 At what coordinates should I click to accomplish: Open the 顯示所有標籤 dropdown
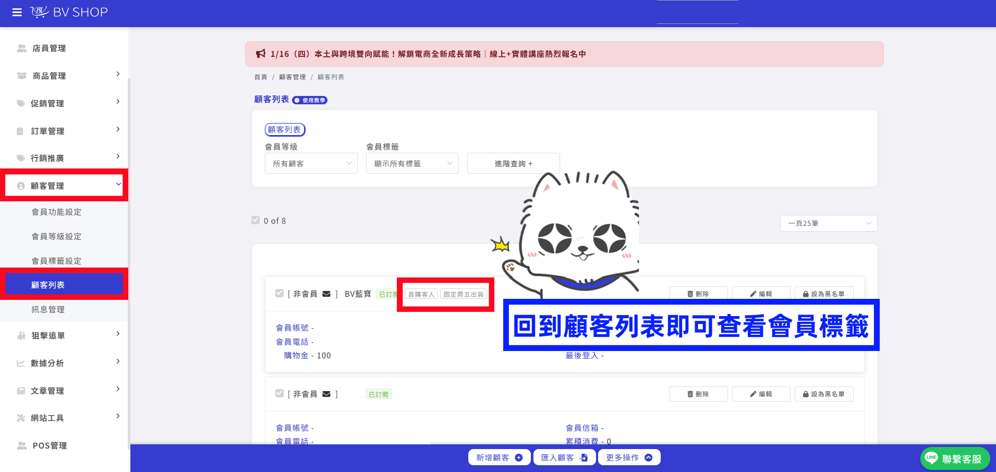tap(412, 163)
